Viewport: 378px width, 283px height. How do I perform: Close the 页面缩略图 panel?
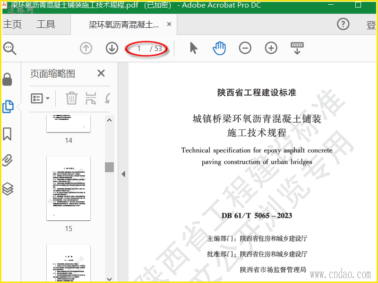[101, 73]
